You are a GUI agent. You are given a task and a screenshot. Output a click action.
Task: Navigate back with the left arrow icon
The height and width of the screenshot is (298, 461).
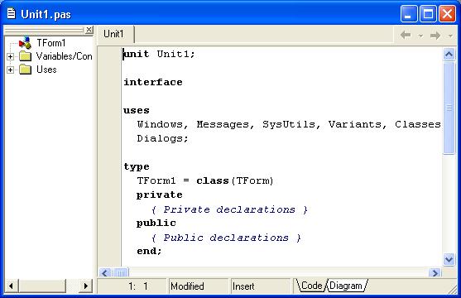[406, 36]
